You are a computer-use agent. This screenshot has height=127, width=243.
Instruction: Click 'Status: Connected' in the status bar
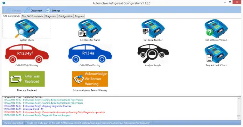pyautogui.click(x=13, y=123)
